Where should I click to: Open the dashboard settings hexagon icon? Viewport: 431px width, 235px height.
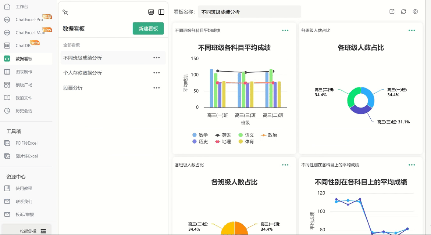pyautogui.click(x=415, y=12)
